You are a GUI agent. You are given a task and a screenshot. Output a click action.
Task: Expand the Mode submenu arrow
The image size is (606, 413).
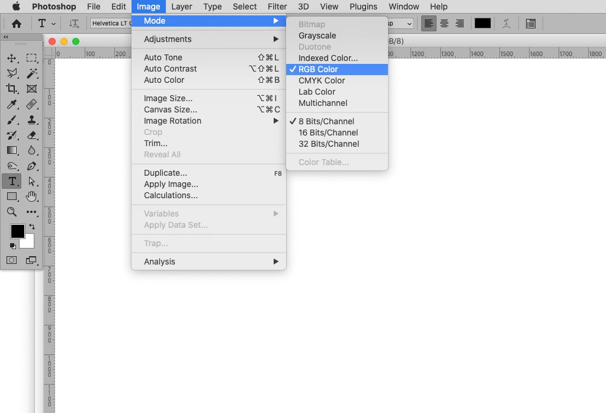point(276,21)
